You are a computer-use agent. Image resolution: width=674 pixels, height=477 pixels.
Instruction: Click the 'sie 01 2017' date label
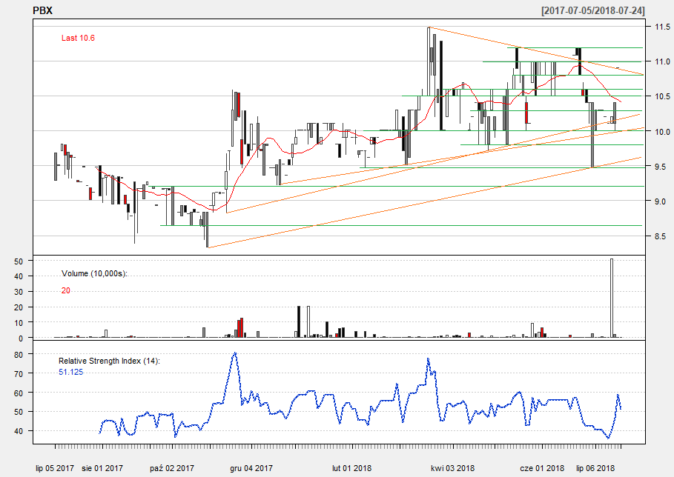coord(102,468)
